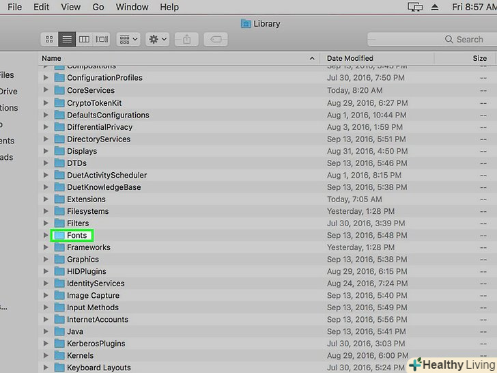497x373 pixels.
Task: Select the Keyboard Layouts folder icon
Action: [x=59, y=368]
